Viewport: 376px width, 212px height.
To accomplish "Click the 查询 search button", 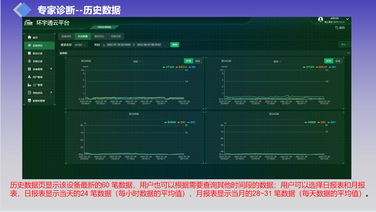I will point(174,45).
